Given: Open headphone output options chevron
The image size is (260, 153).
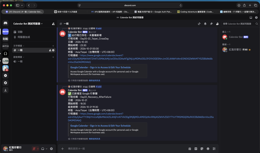Looking at the screenshot, I should (x=46, y=149).
